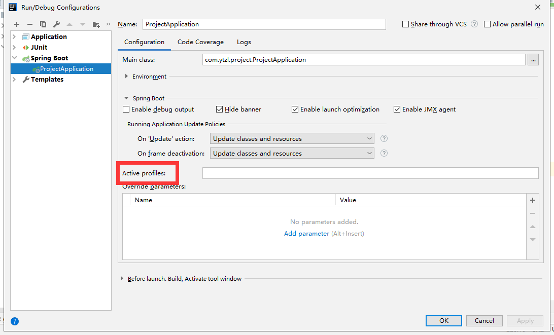This screenshot has width=554, height=335.
Task: Select ProjectApplication in configuration tree
Action: (61, 69)
